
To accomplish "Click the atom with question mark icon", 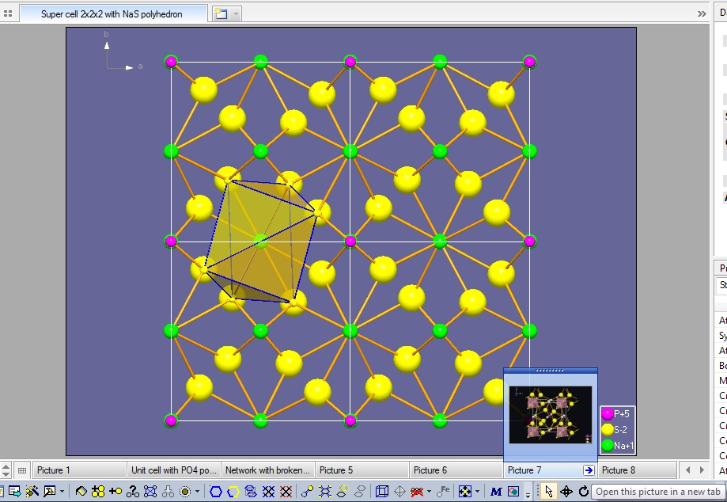I will [x=133, y=492].
